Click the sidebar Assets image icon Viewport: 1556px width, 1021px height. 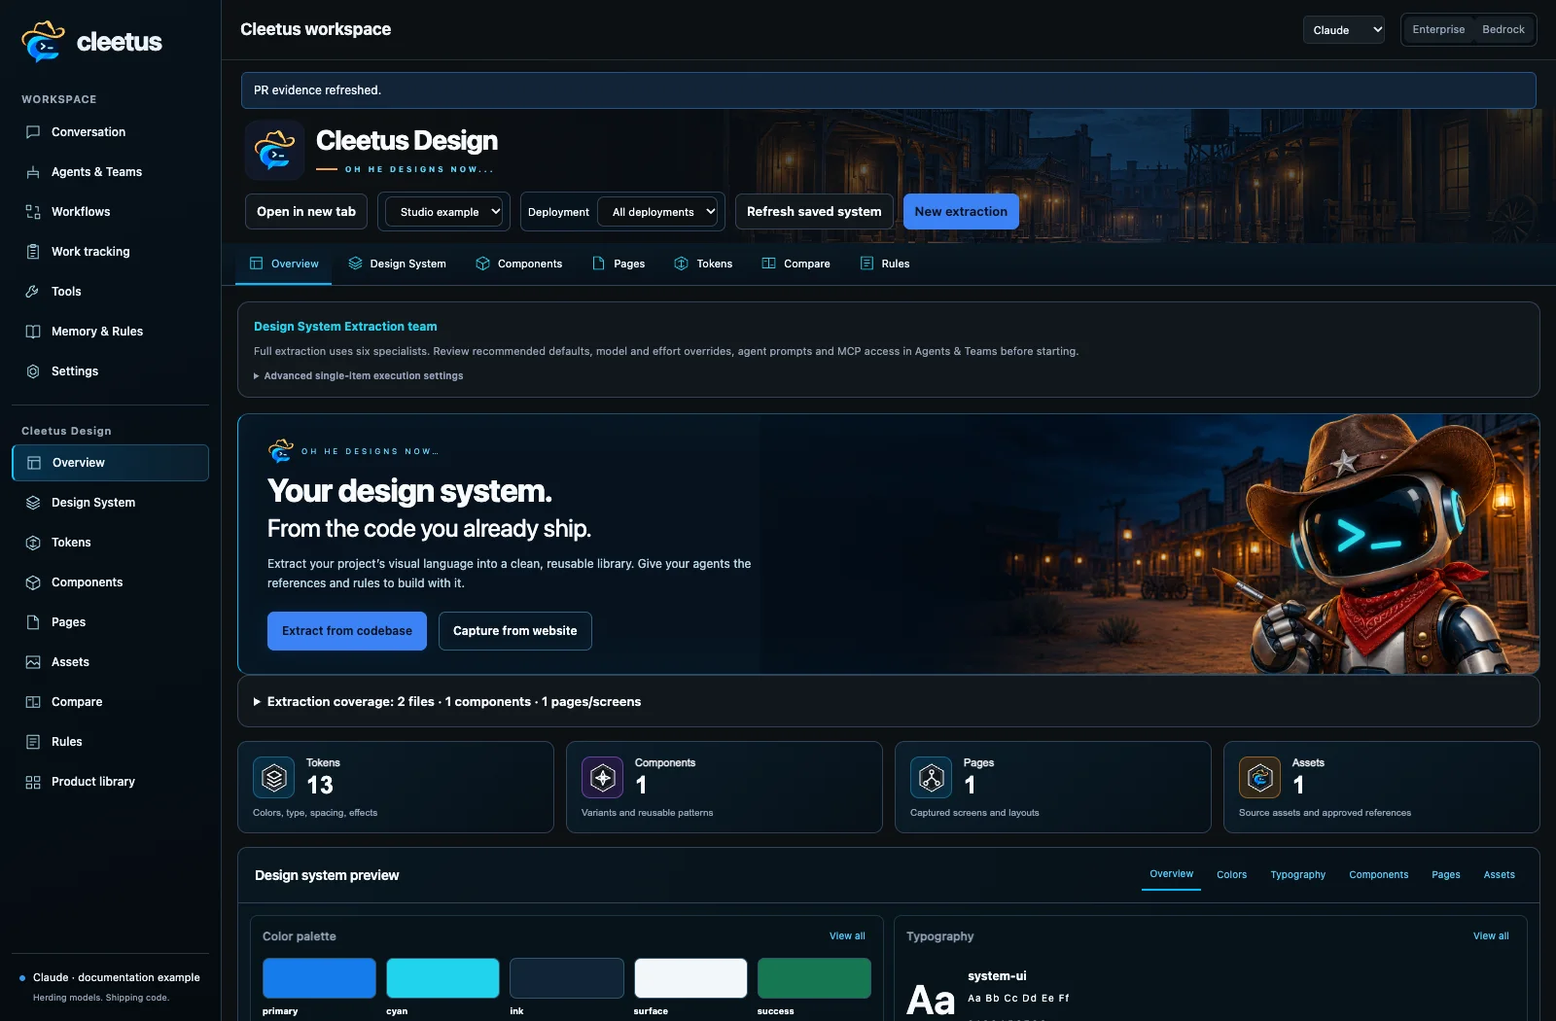click(33, 662)
